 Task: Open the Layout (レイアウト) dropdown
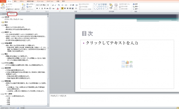pos(30,4)
